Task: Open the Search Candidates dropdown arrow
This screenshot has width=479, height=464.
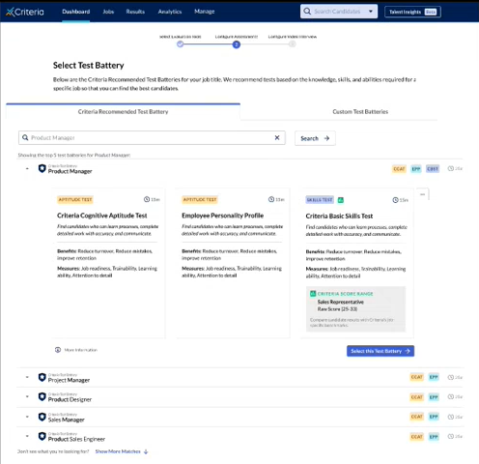Action: 371,12
